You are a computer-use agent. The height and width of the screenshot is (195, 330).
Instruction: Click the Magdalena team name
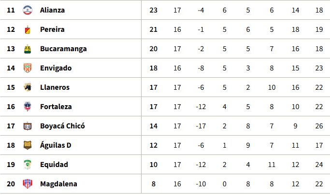pos(59,184)
